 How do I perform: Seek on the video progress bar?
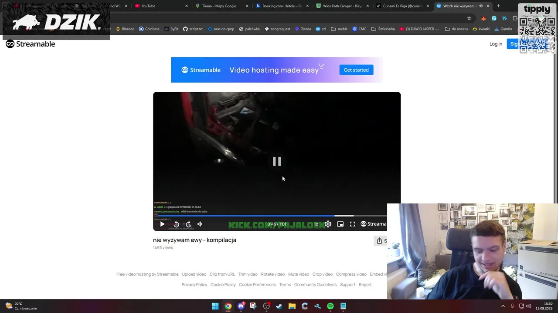pos(272,216)
